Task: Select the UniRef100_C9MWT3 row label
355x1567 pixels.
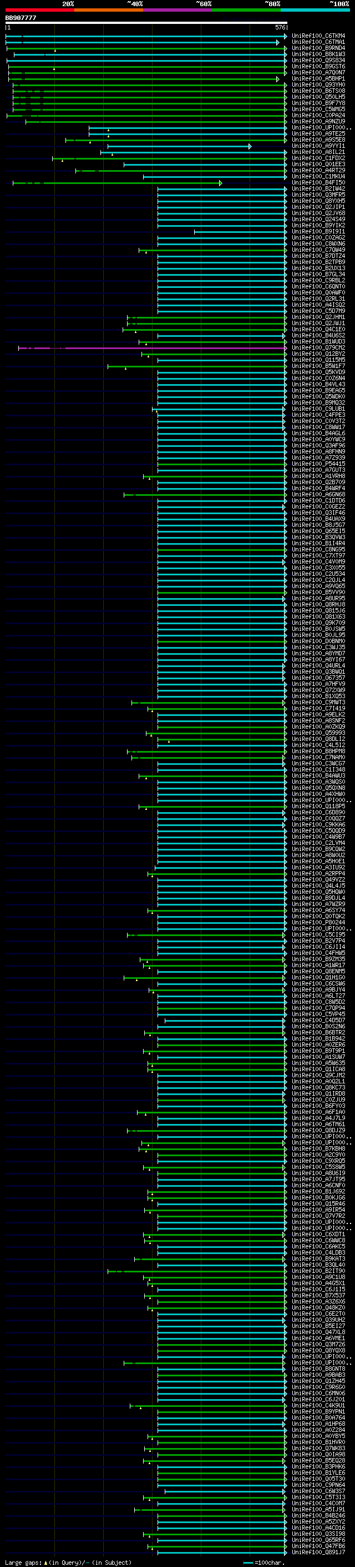Action: pos(318,703)
